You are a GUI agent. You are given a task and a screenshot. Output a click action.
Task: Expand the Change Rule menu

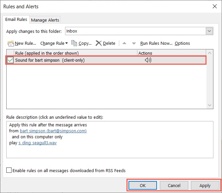coord(54,43)
